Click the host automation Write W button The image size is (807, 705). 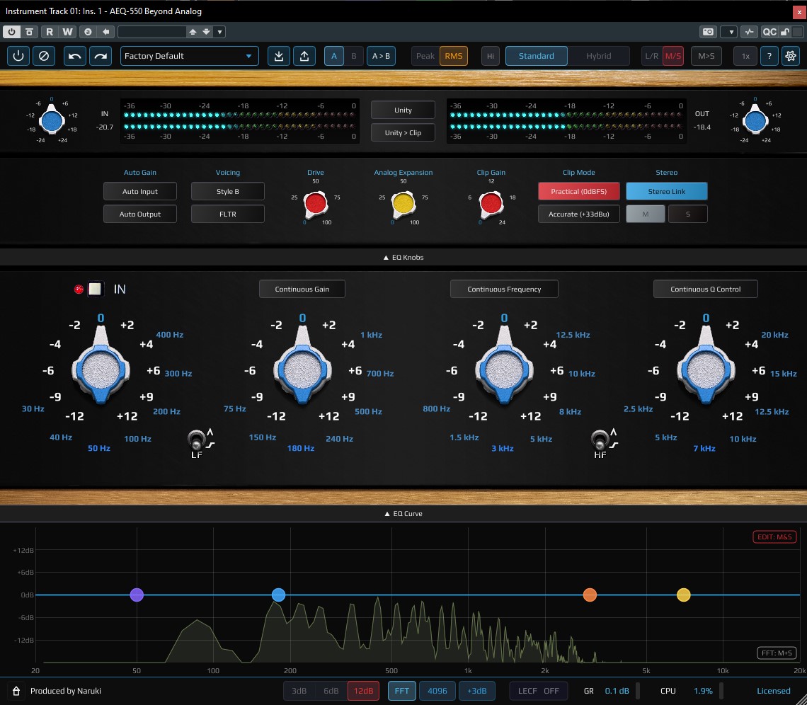click(67, 32)
